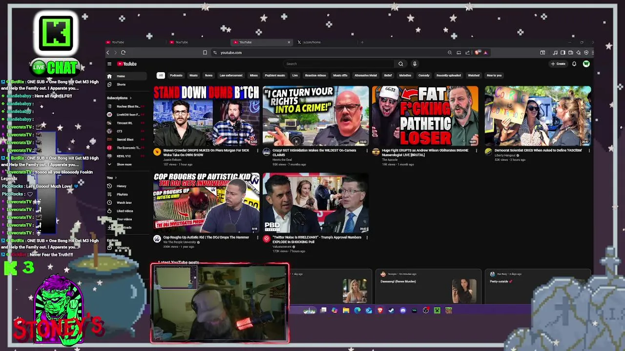The height and width of the screenshot is (351, 625).
Task: Open CT3 subscription channel
Action: (126, 131)
